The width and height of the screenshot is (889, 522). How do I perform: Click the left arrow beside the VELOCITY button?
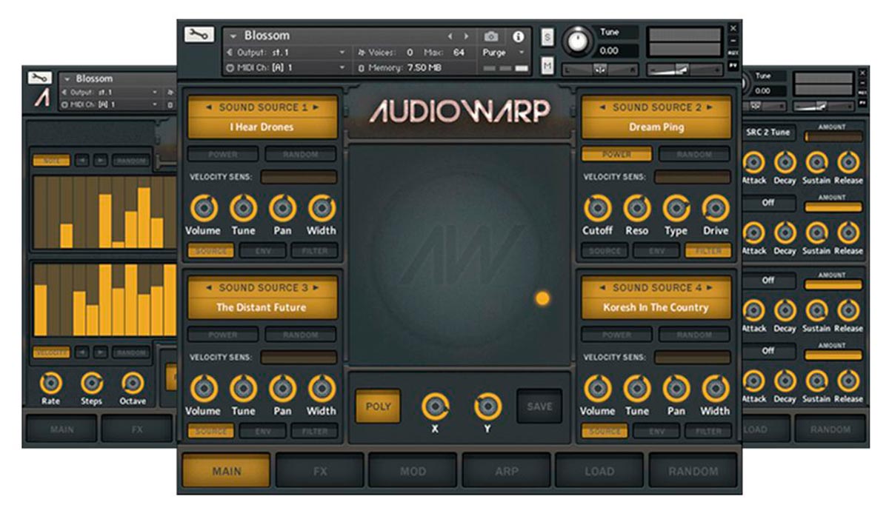(x=81, y=352)
